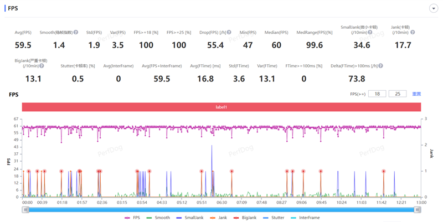
Task: Click left handle of time range slider
Action: click(x=25, y=210)
